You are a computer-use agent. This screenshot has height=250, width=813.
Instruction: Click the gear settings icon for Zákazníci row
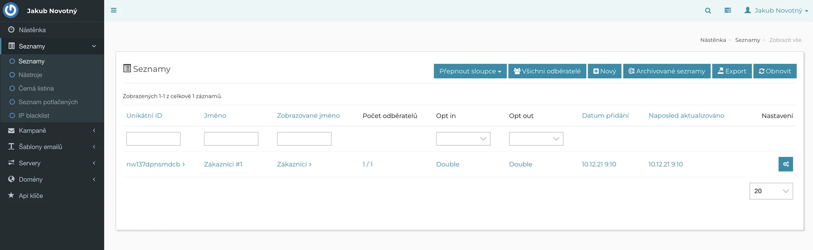(785, 164)
